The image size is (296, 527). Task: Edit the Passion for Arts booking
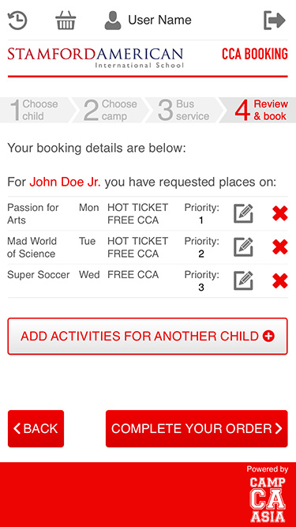coord(243,213)
